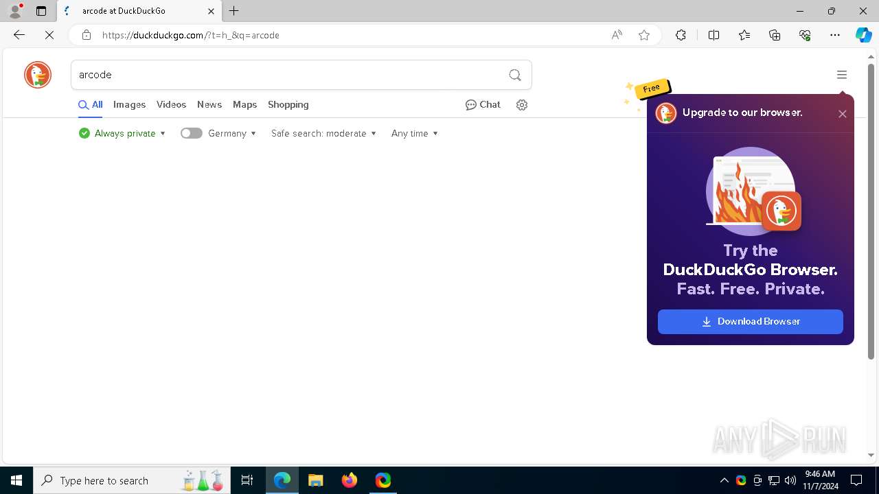Viewport: 879px width, 494px height.
Task: Stop loading the page
Action: (49, 35)
